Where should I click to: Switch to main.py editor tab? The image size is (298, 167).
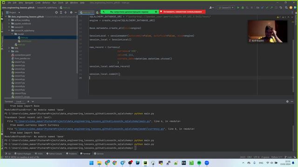click(87, 13)
